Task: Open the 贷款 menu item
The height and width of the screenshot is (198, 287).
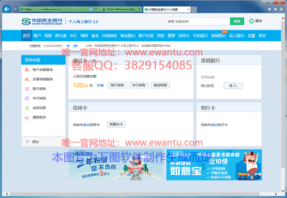Action: coord(160,36)
